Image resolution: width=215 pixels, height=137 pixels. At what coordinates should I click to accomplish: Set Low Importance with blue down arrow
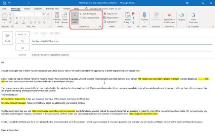(x=133, y=22)
